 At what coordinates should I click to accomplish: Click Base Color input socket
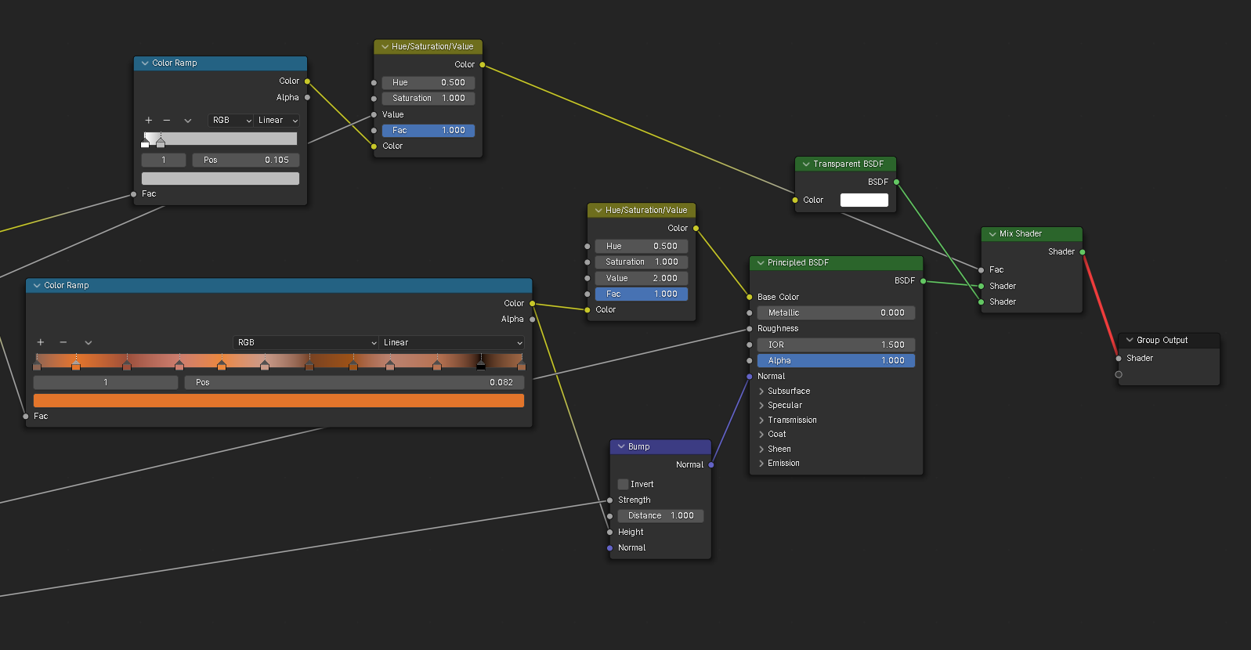750,298
